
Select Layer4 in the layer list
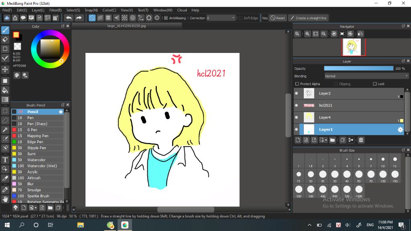click(350, 118)
